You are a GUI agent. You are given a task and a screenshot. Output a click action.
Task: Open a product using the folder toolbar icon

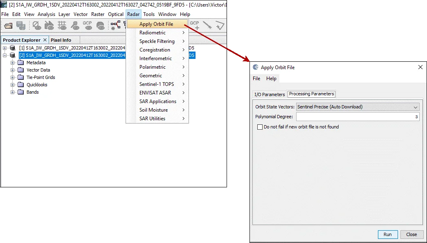8,25
